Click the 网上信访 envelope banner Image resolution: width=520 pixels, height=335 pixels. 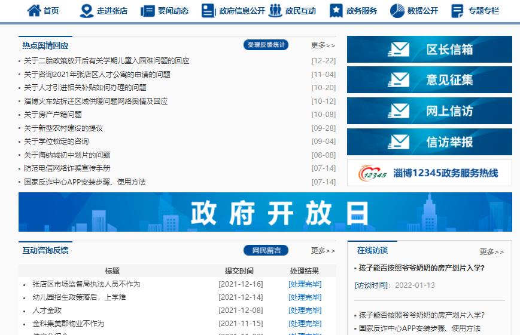coord(429,110)
